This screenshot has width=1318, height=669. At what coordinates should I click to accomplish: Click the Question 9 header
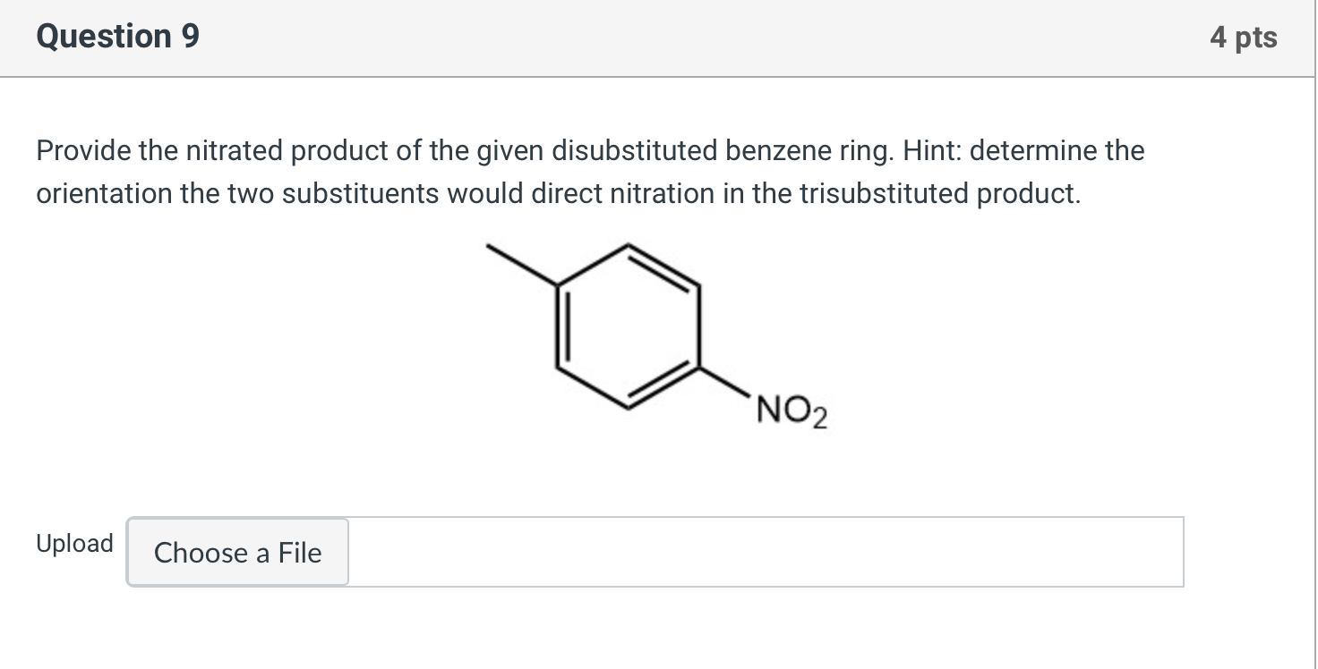[116, 37]
